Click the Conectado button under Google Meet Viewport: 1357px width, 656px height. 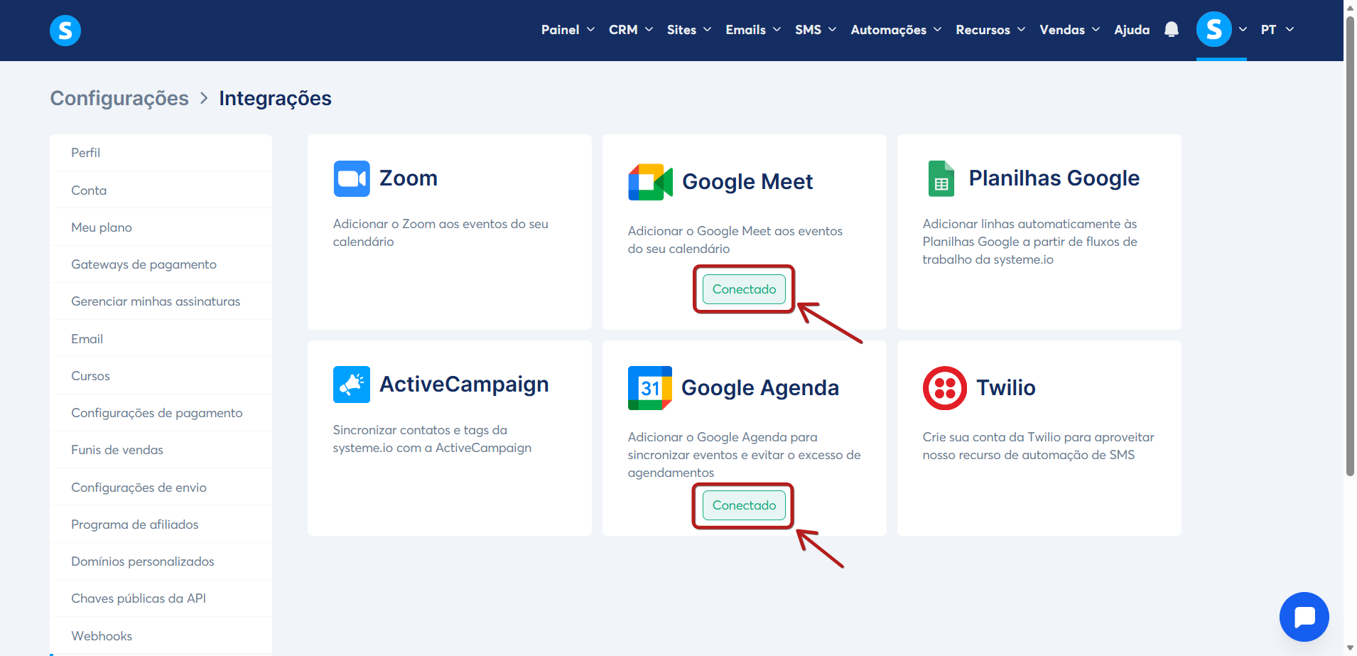pos(744,289)
